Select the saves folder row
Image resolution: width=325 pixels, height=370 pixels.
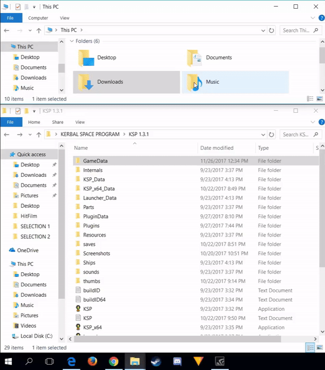pyautogui.click(x=196, y=244)
